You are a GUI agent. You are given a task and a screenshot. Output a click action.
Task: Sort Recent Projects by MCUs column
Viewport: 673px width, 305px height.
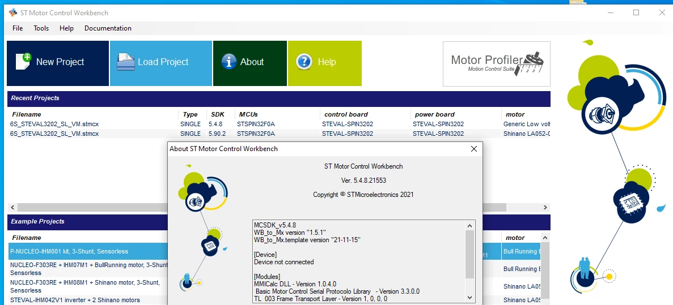(248, 114)
